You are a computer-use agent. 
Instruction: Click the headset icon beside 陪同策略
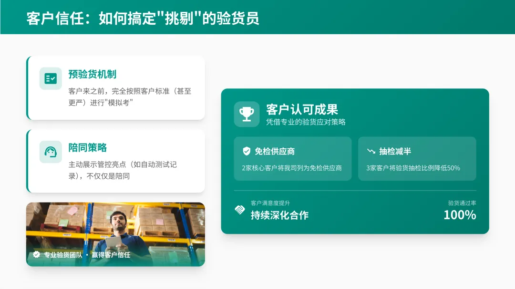click(x=51, y=152)
